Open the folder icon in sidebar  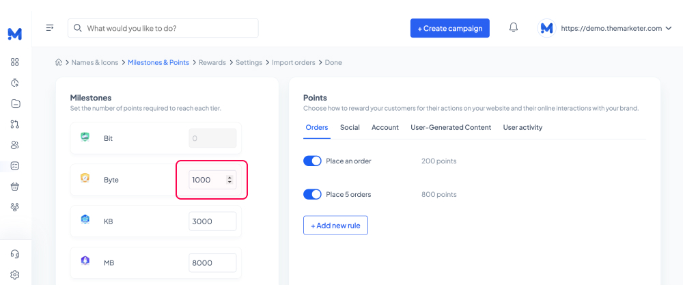(15, 104)
